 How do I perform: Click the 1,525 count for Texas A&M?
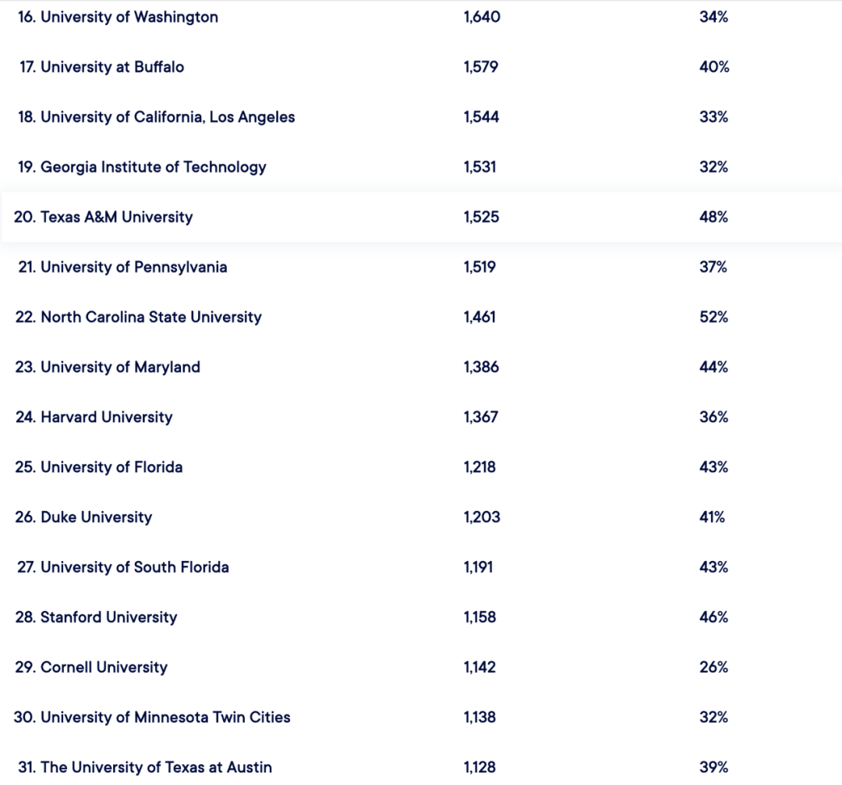coord(481,217)
